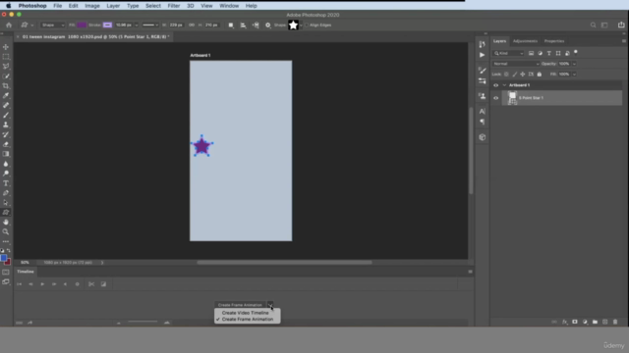Toggle lock image pixels
629x353 pixels.
coord(515,75)
